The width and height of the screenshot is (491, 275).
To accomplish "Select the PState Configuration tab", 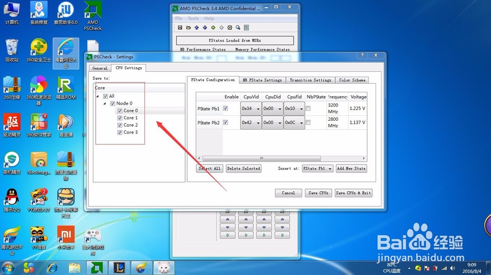I will [x=213, y=80].
